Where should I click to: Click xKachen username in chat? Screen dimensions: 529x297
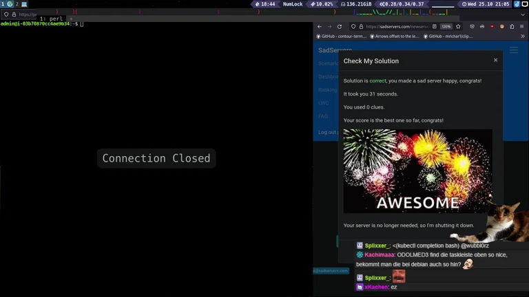377,287
